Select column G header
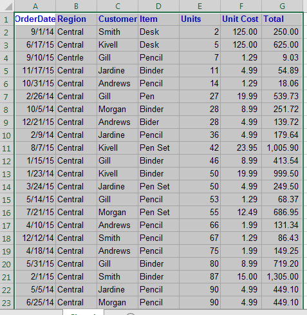This screenshot has width=307, height=315. point(282,6)
